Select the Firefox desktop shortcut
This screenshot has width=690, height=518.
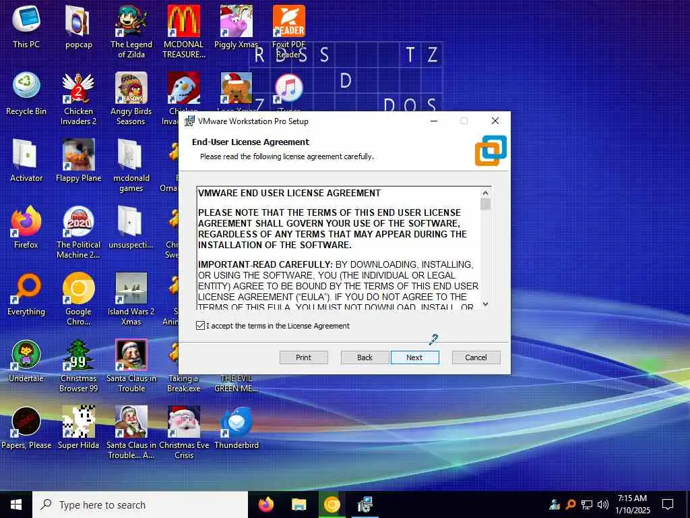26,227
